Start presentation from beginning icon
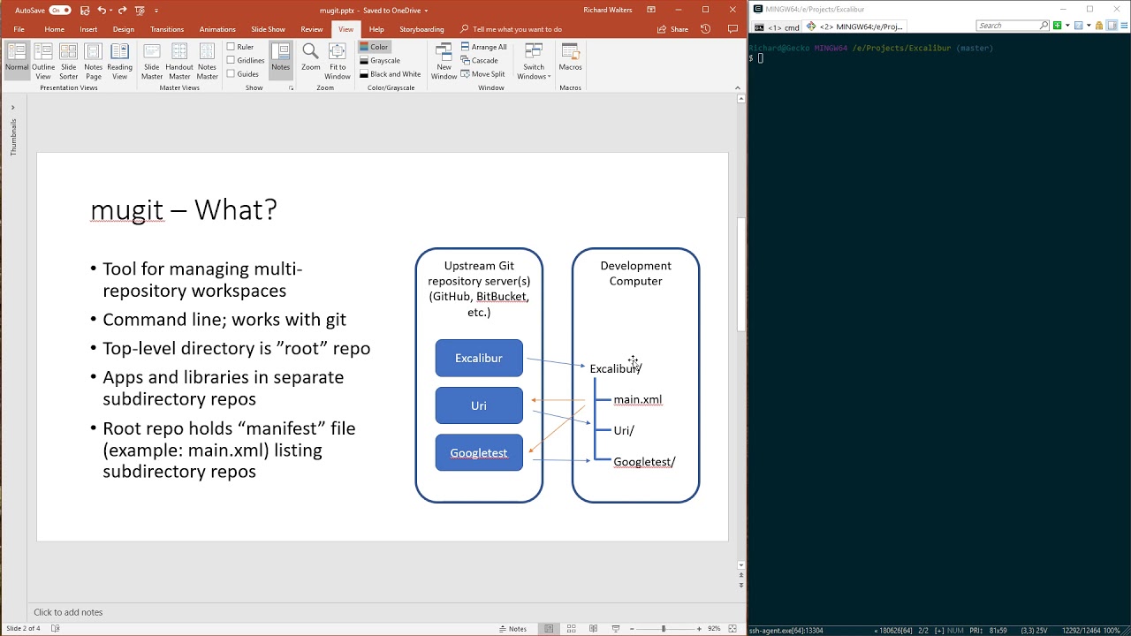 tap(139, 10)
